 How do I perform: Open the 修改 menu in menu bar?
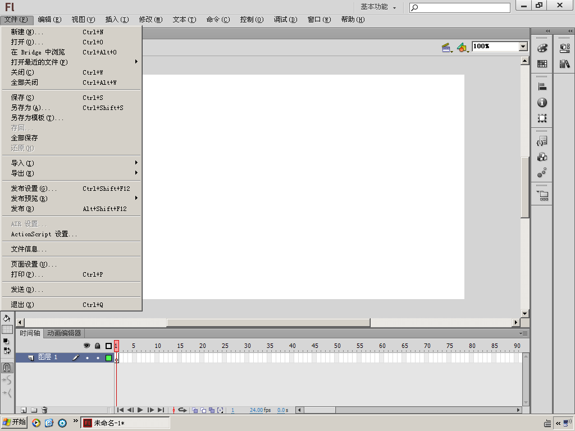click(x=150, y=20)
